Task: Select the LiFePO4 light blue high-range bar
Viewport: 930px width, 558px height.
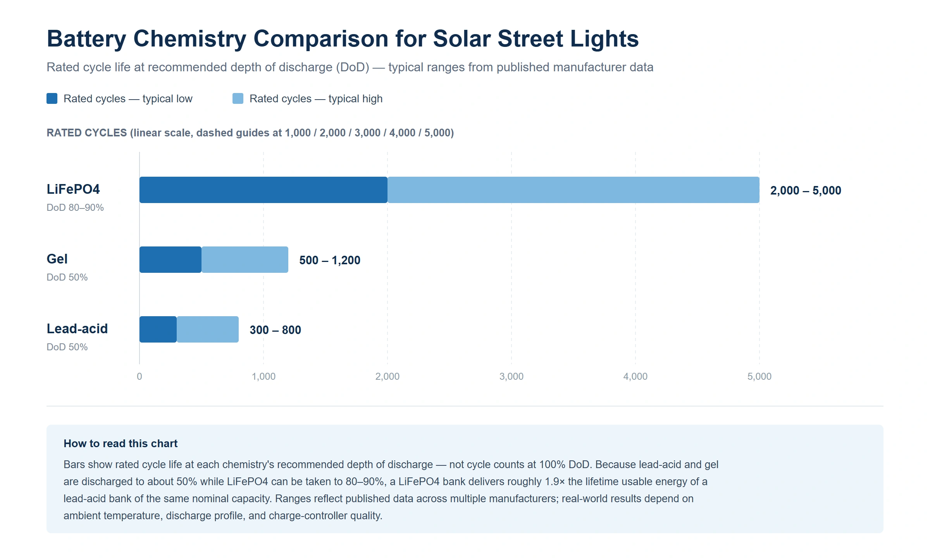Action: click(573, 190)
